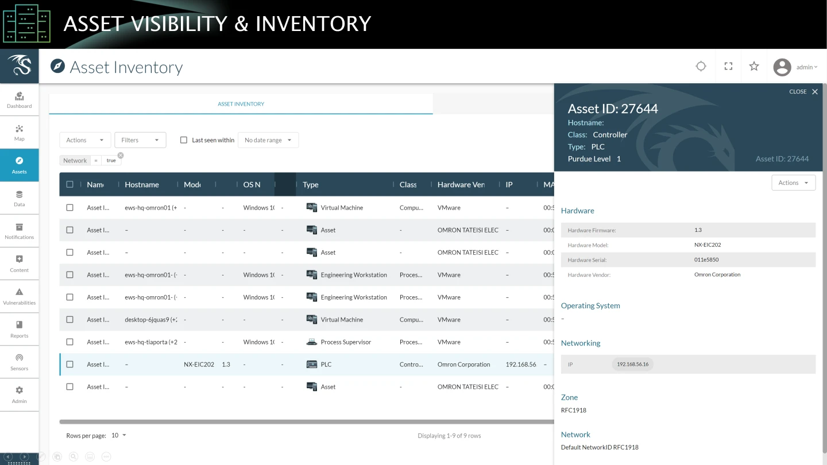Open the Filters dropdown
This screenshot has width=827, height=465.
point(140,140)
